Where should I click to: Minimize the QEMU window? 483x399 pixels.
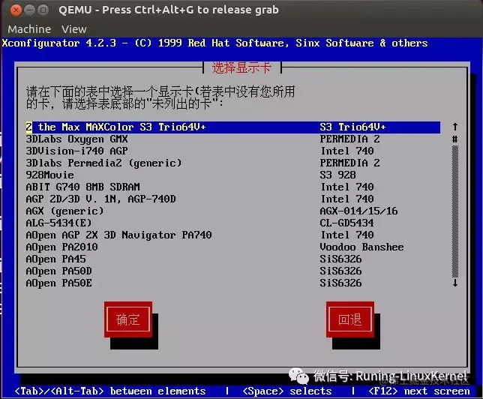click(x=29, y=10)
